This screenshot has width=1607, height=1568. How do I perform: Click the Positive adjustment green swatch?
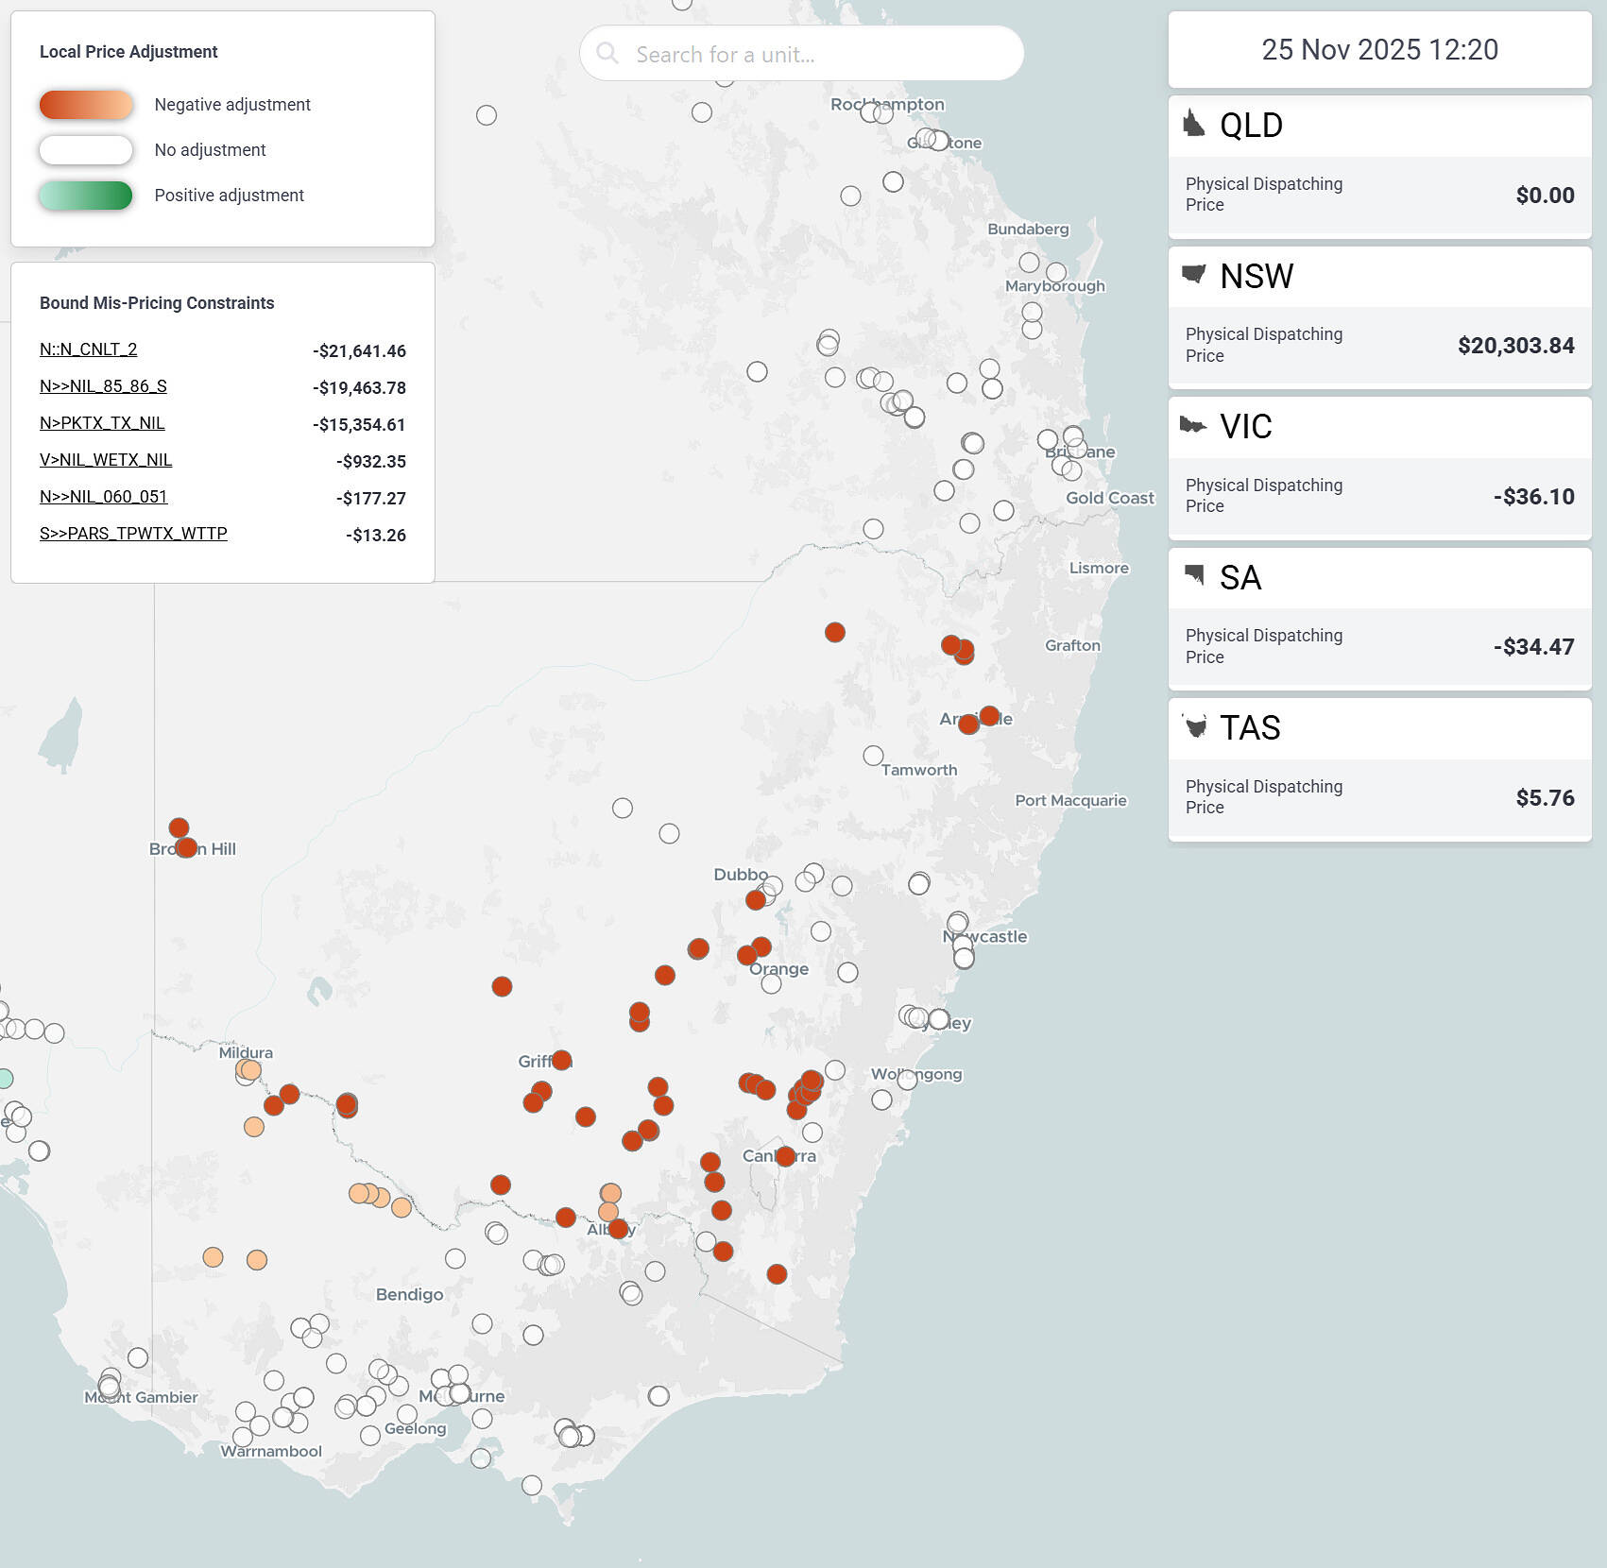[86, 196]
